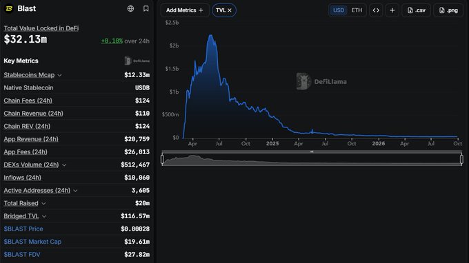Open the Inflows (24h) link
The image size is (469, 263).
23,178
